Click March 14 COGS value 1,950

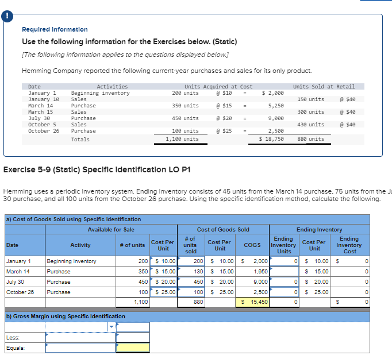(252, 271)
